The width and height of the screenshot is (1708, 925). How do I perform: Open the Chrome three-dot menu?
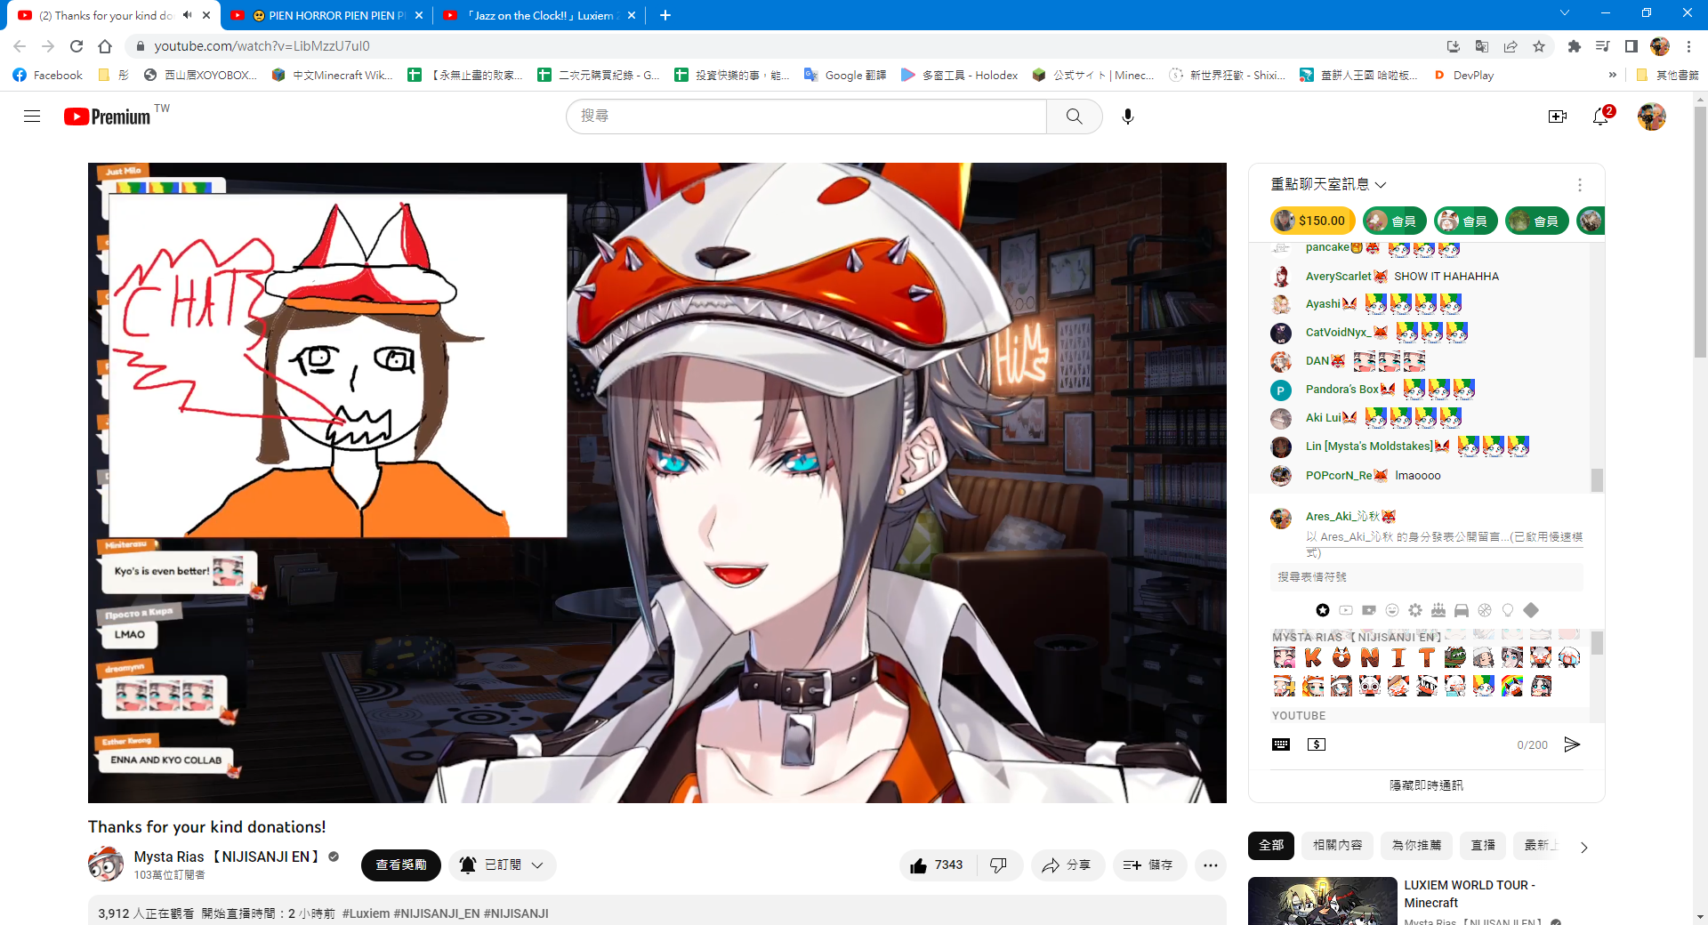pyautogui.click(x=1689, y=46)
